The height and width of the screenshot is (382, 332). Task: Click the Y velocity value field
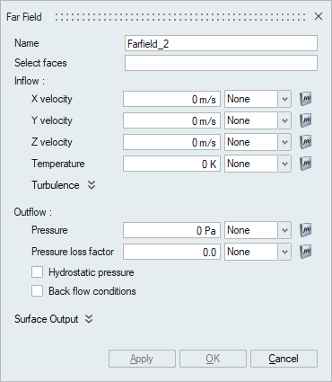171,120
